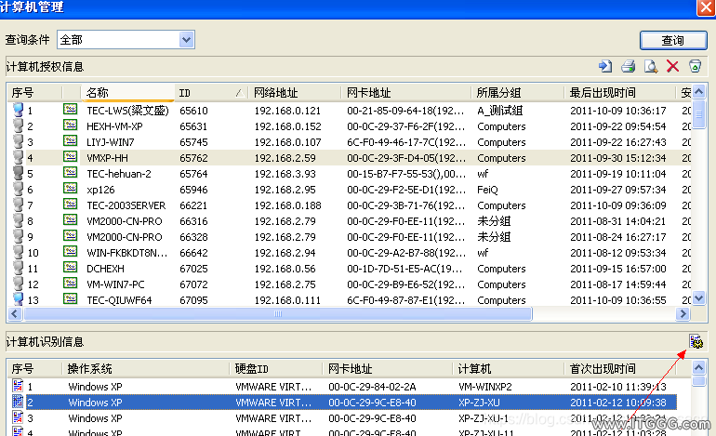This screenshot has height=436, width=716.
Task: Open print preview magnifier icon
Action: [651, 67]
